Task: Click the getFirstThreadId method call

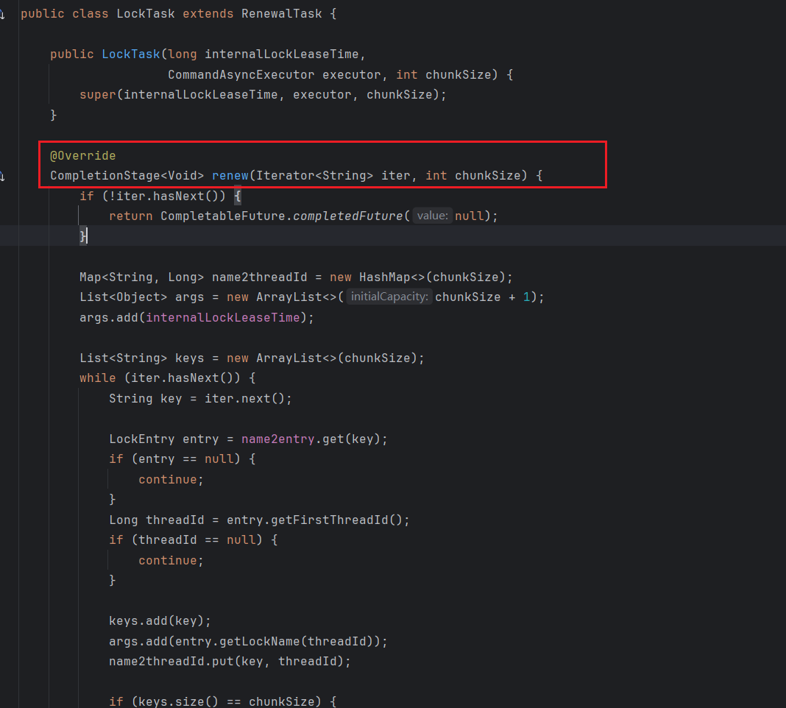Action: click(329, 520)
